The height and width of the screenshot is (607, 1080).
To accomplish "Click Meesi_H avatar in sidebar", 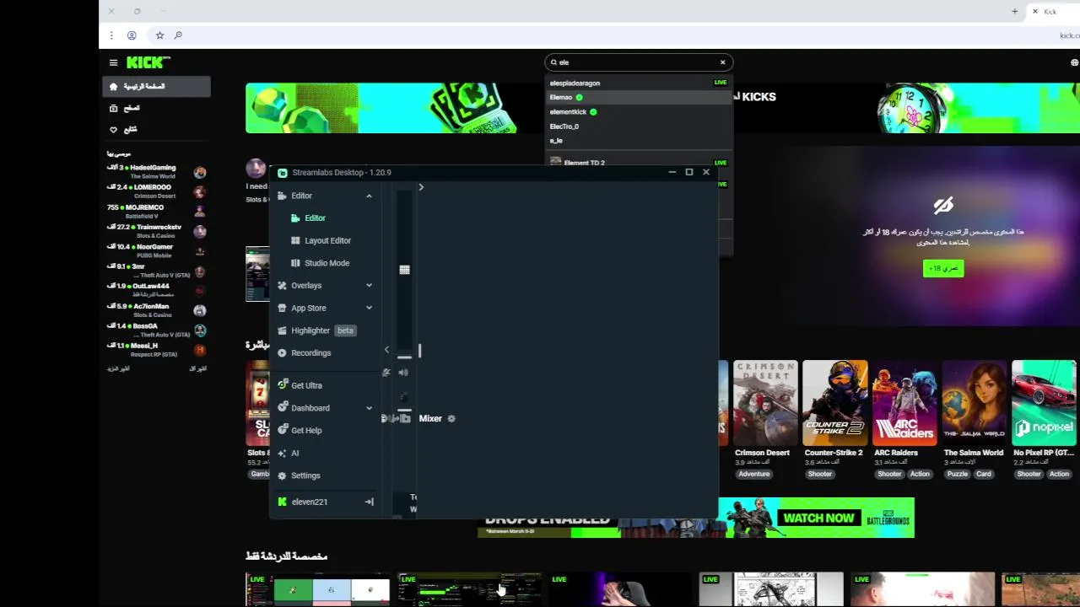I will (200, 350).
